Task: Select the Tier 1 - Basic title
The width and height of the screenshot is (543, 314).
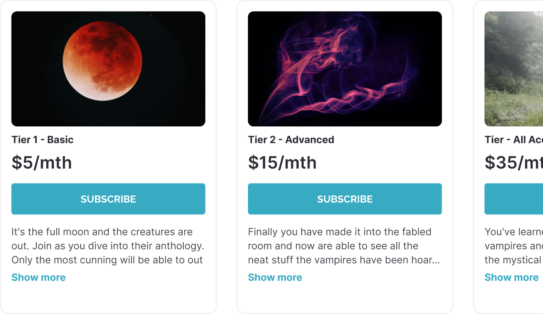Action: (43, 140)
